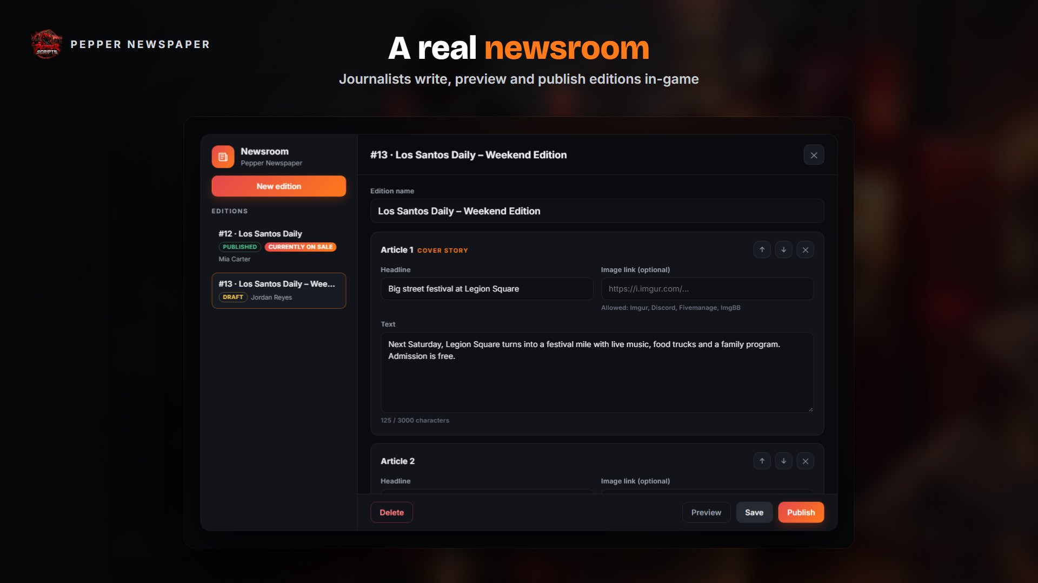Image resolution: width=1038 pixels, height=583 pixels.
Task: Preview the edition
Action: [706, 512]
